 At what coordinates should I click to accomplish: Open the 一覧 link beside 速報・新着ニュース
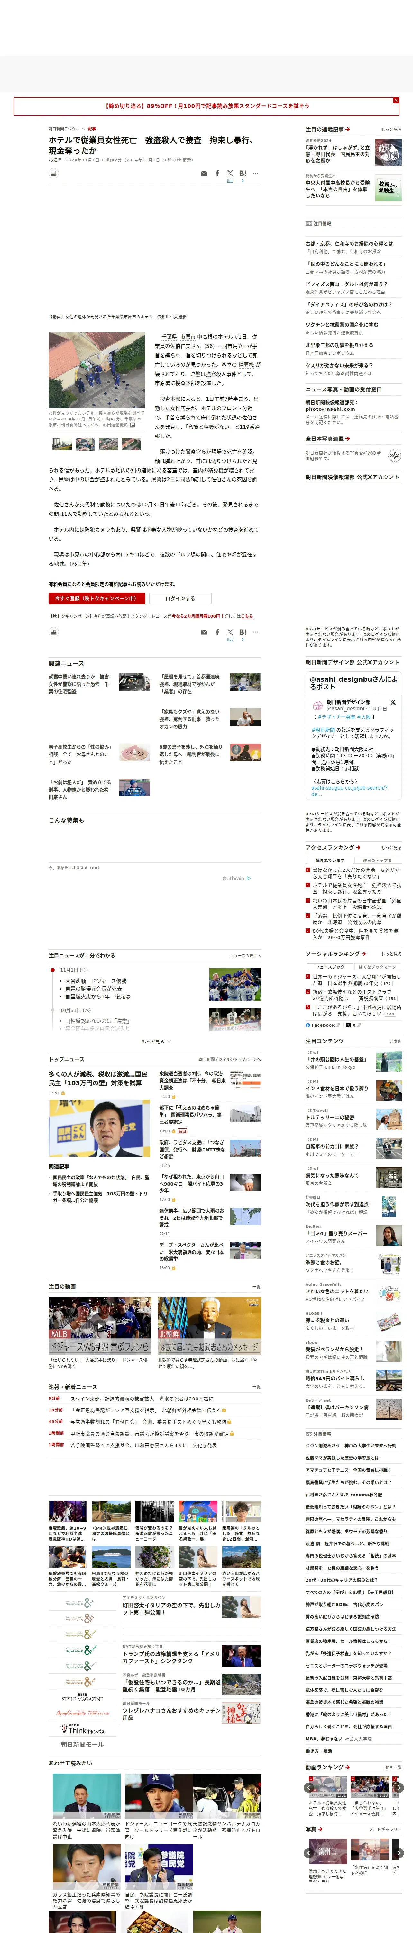pos(256,1386)
